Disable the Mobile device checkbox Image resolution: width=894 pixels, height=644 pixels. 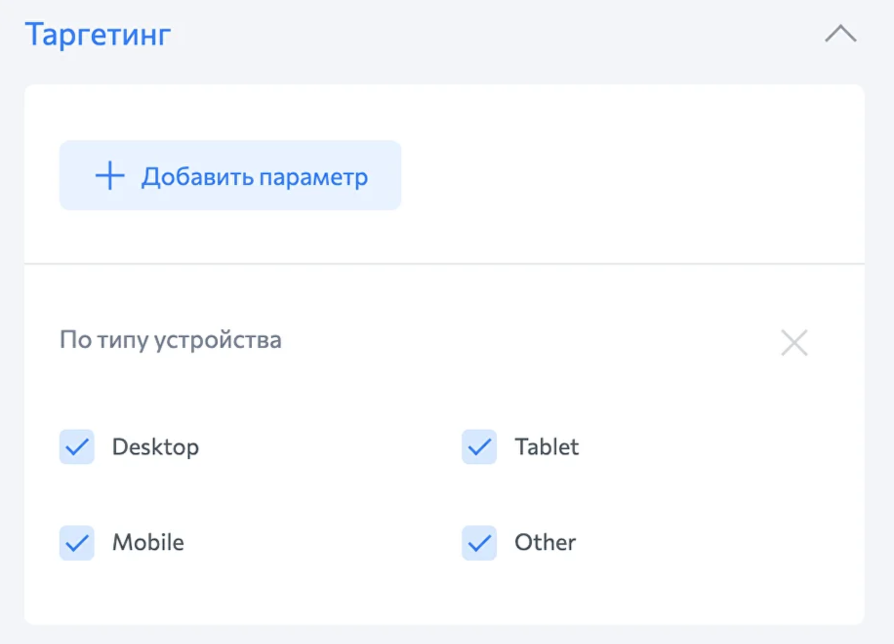[x=77, y=543]
